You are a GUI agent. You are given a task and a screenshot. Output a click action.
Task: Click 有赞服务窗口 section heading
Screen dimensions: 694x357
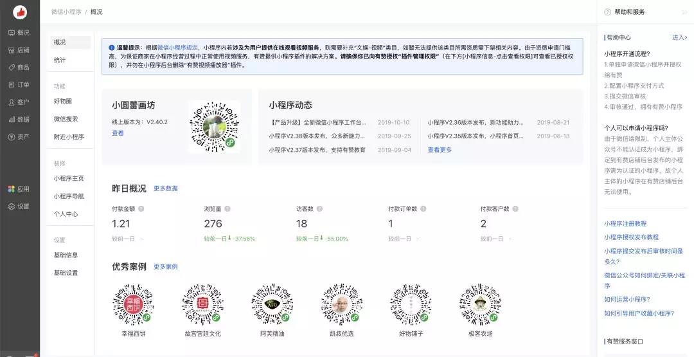pyautogui.click(x=625, y=342)
